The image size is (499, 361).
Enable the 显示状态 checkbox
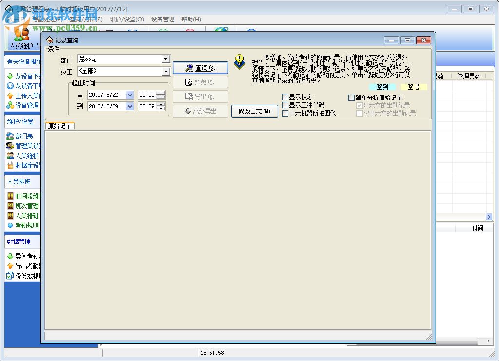[x=286, y=97]
